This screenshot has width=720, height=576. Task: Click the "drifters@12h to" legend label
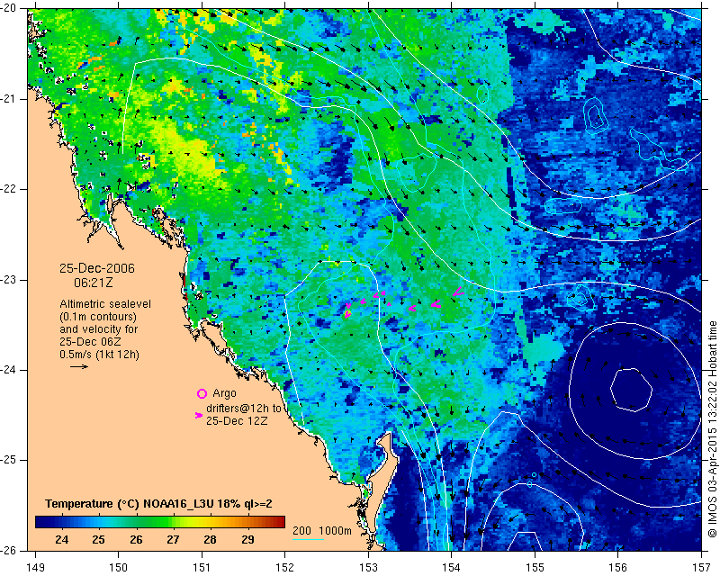[243, 409]
